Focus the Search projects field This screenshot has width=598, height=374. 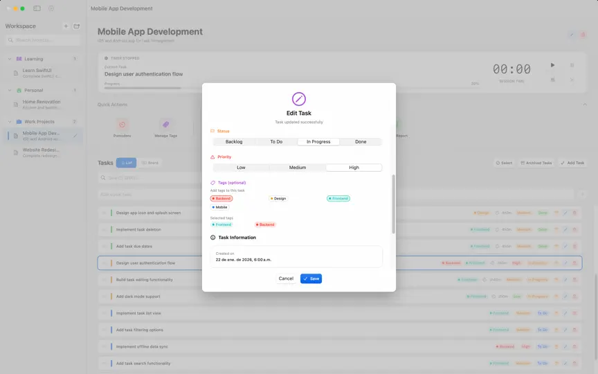[43, 40]
